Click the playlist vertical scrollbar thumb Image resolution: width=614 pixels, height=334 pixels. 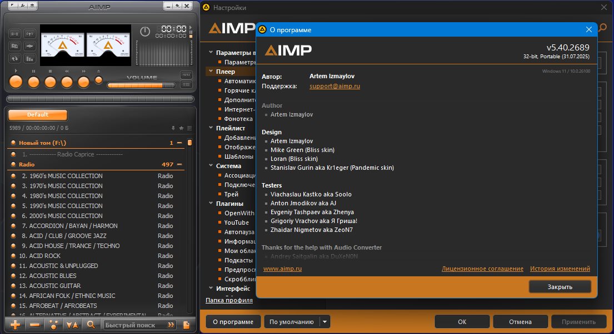pos(189,143)
